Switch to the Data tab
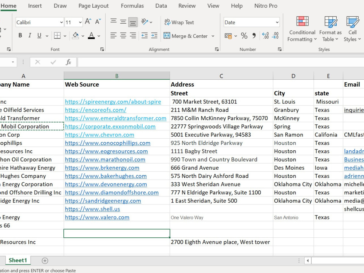364x273 pixels. [161, 6]
